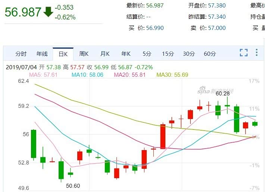The height and width of the screenshot is (192, 265).
Task: Select the 年线 chart tab
Action: tap(42, 54)
